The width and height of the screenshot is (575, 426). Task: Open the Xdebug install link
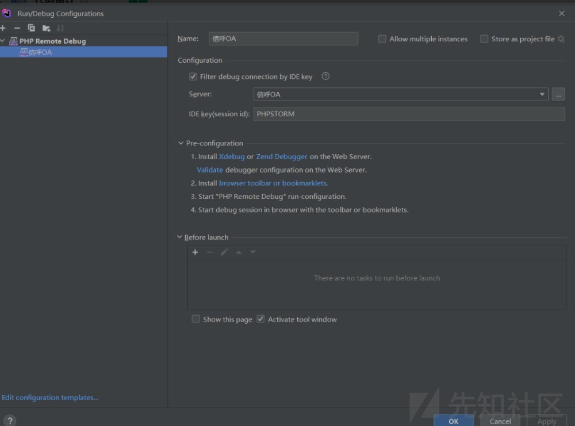[x=232, y=156]
